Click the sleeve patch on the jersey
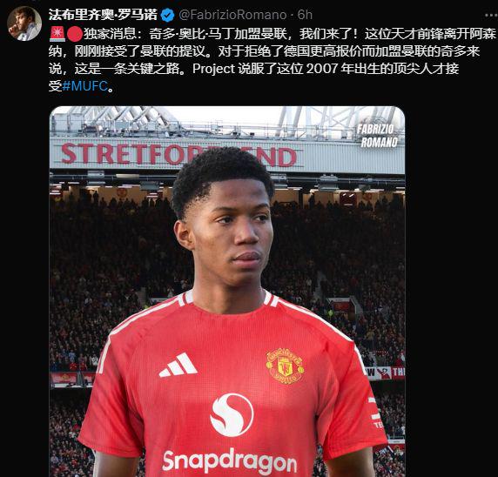Screen dimensions: 498x477 click(376, 413)
